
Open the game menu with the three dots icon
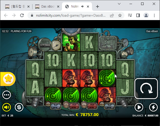pyautogui.click(x=7, y=95)
